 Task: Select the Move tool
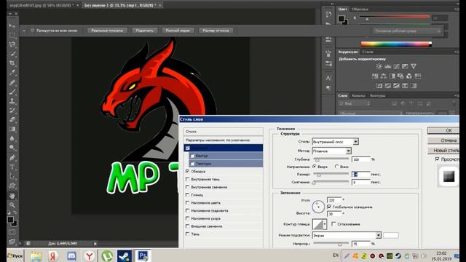click(12, 26)
